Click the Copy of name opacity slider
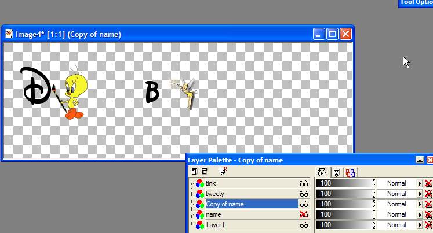 coord(345,204)
